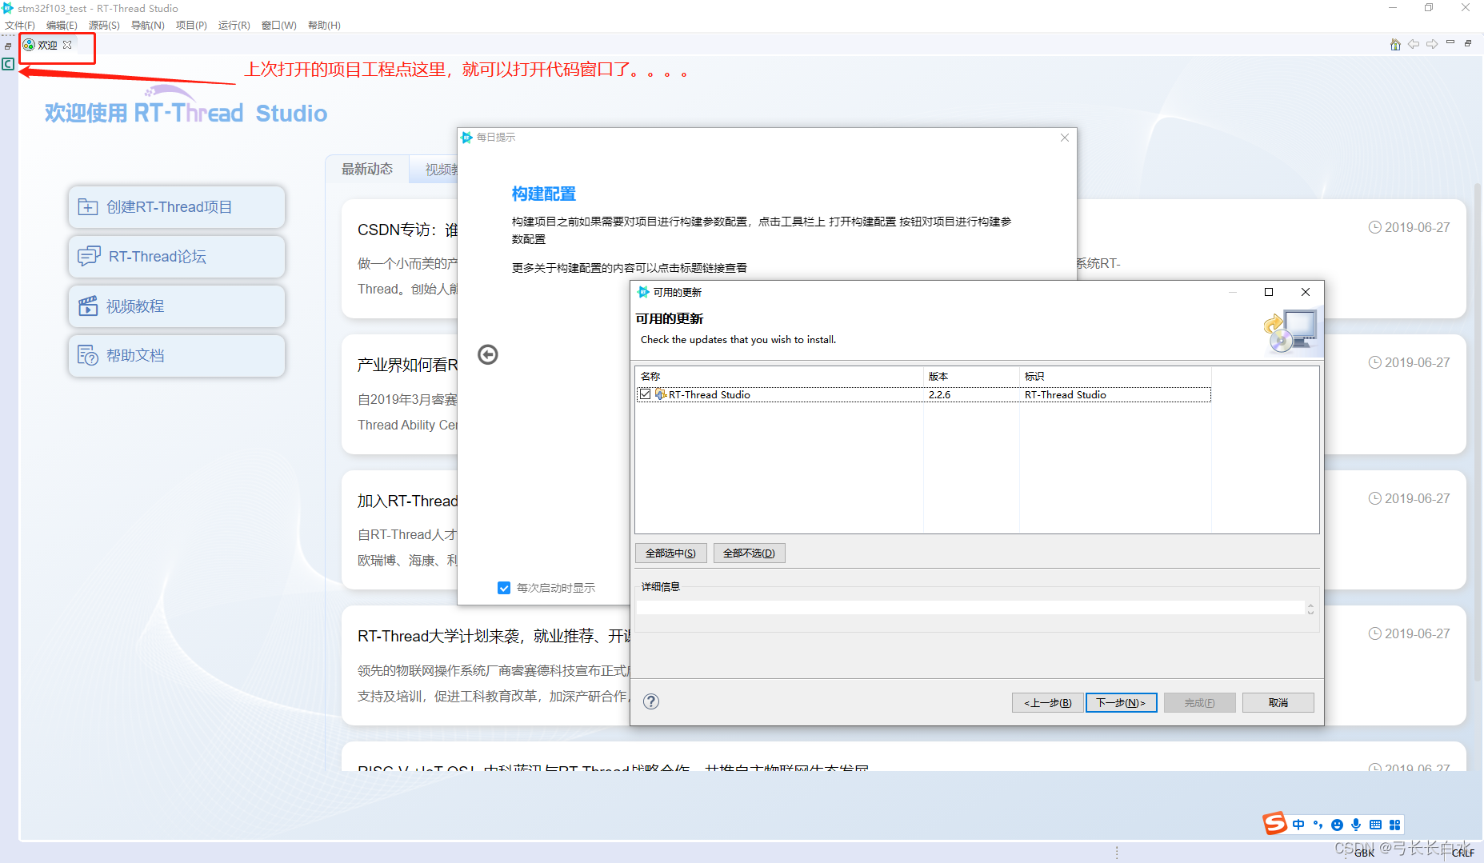Click the Home icon in welcome toolbar
The image size is (1484, 863).
tap(1395, 45)
